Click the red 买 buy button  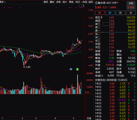100,13
